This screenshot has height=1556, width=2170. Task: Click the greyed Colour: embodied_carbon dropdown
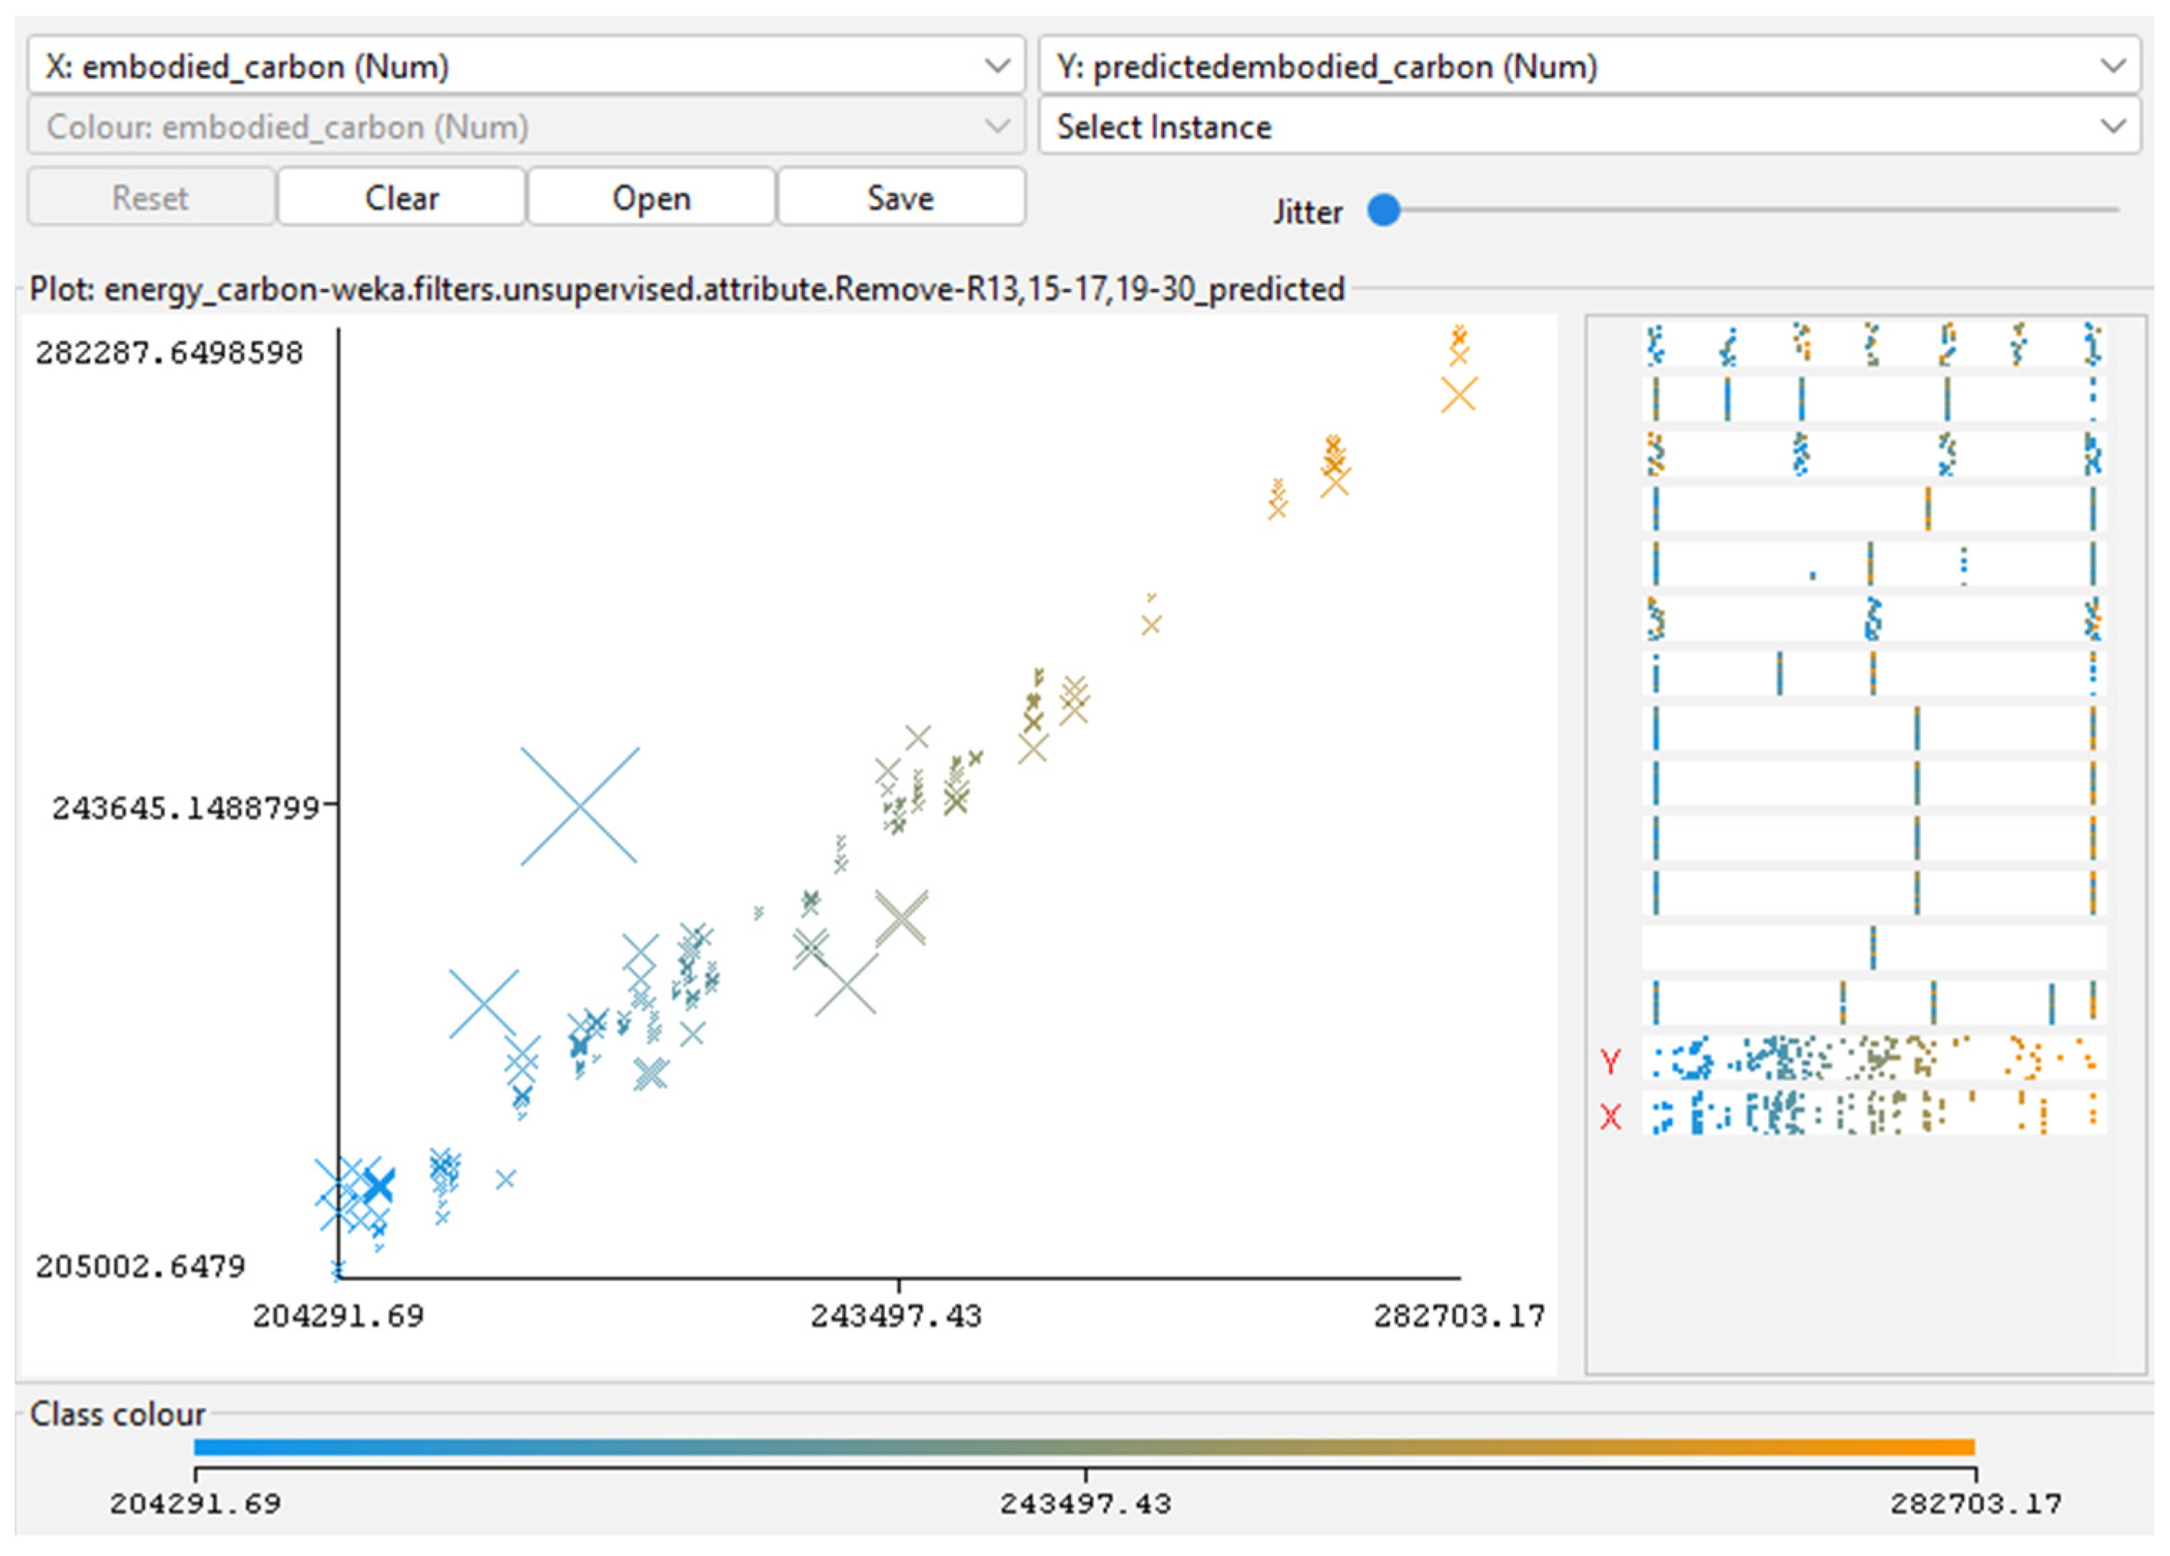coord(525,127)
